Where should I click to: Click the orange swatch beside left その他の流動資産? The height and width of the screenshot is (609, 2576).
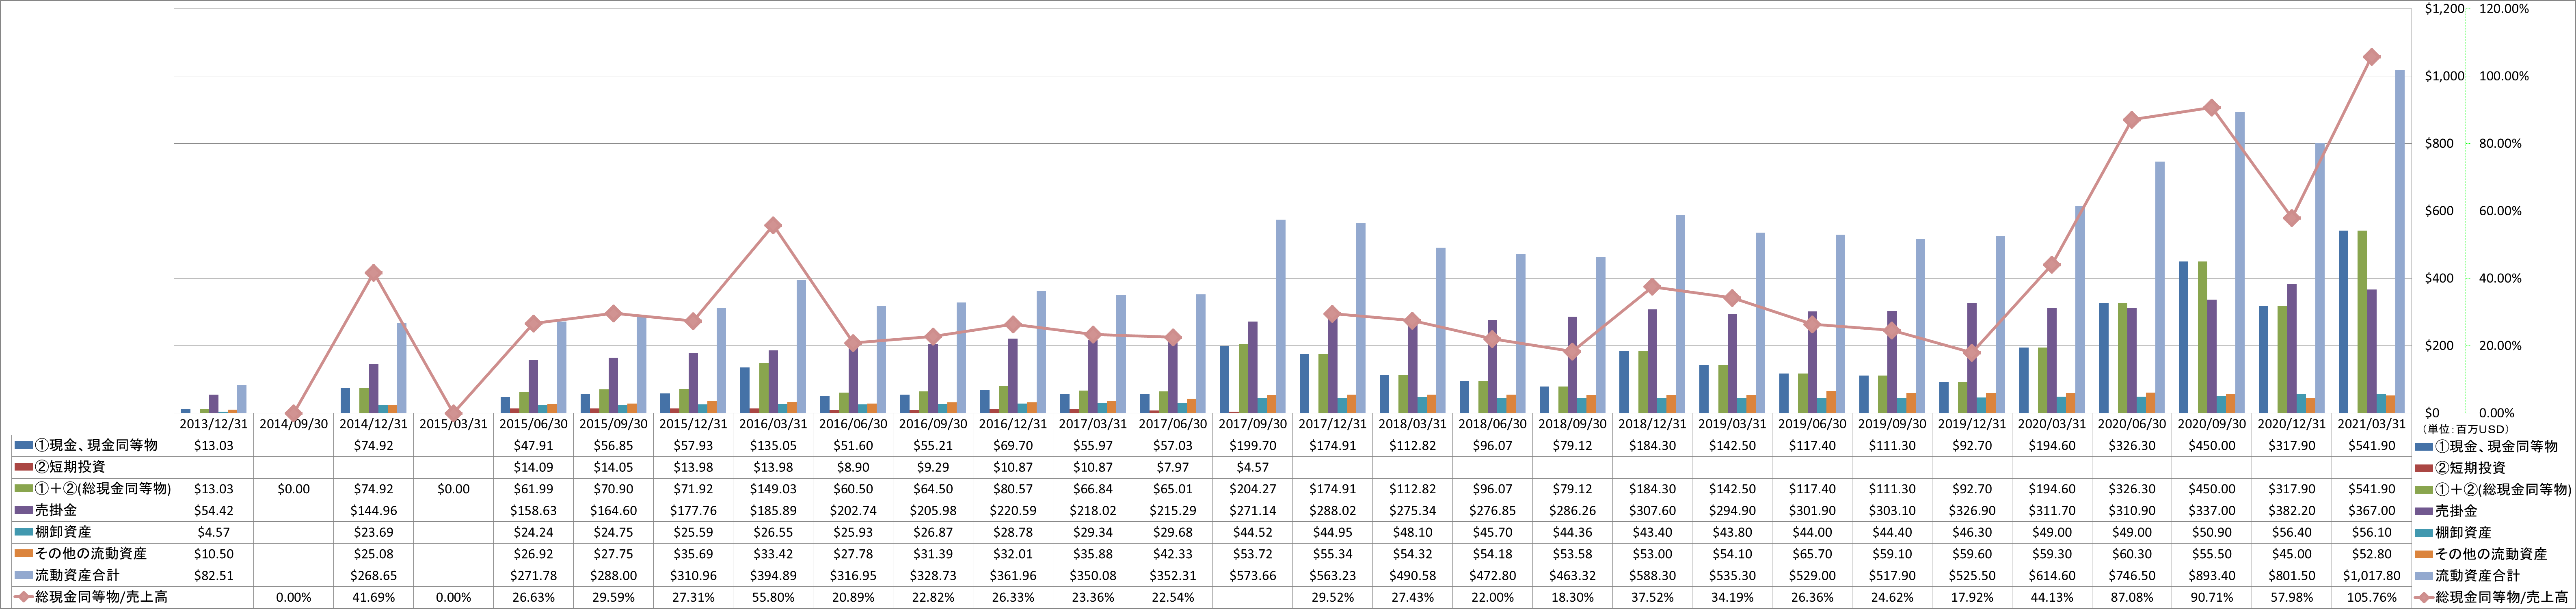[x=23, y=554]
